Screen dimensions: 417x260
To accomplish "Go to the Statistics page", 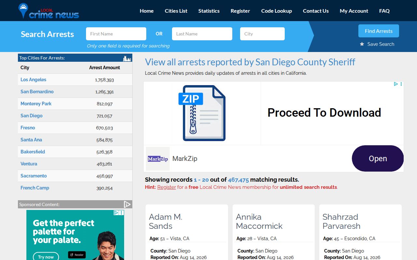I will [x=209, y=11].
